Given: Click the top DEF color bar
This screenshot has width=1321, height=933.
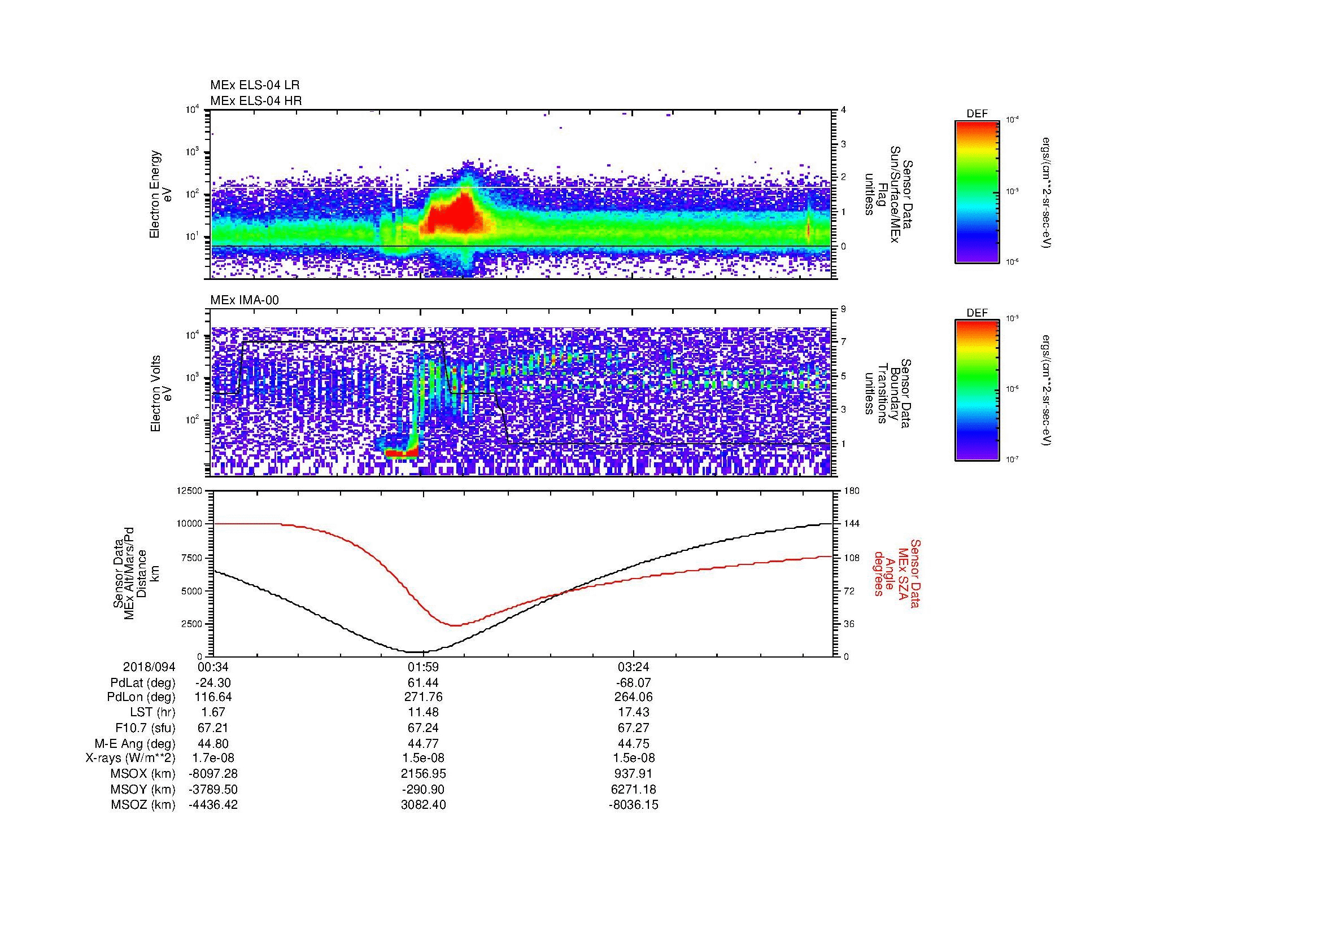Looking at the screenshot, I should (977, 191).
